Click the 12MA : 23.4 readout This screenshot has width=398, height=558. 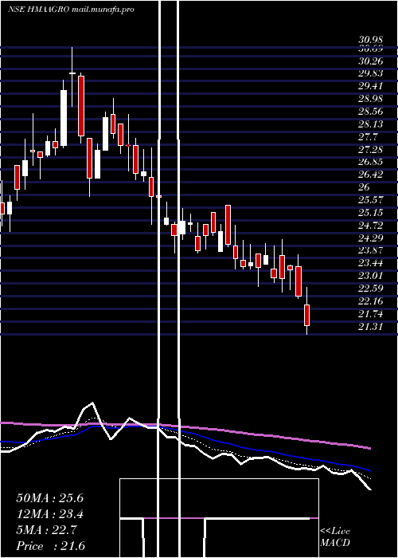click(x=49, y=514)
